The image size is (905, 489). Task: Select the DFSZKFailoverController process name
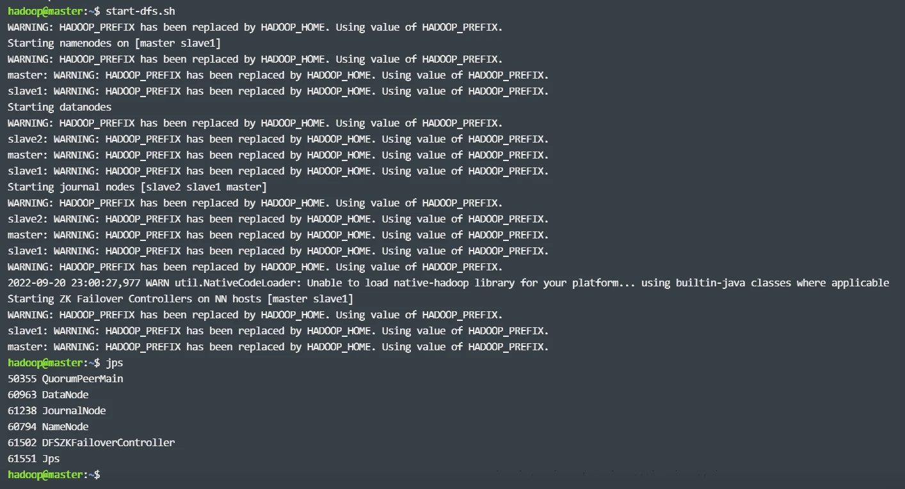(x=108, y=443)
